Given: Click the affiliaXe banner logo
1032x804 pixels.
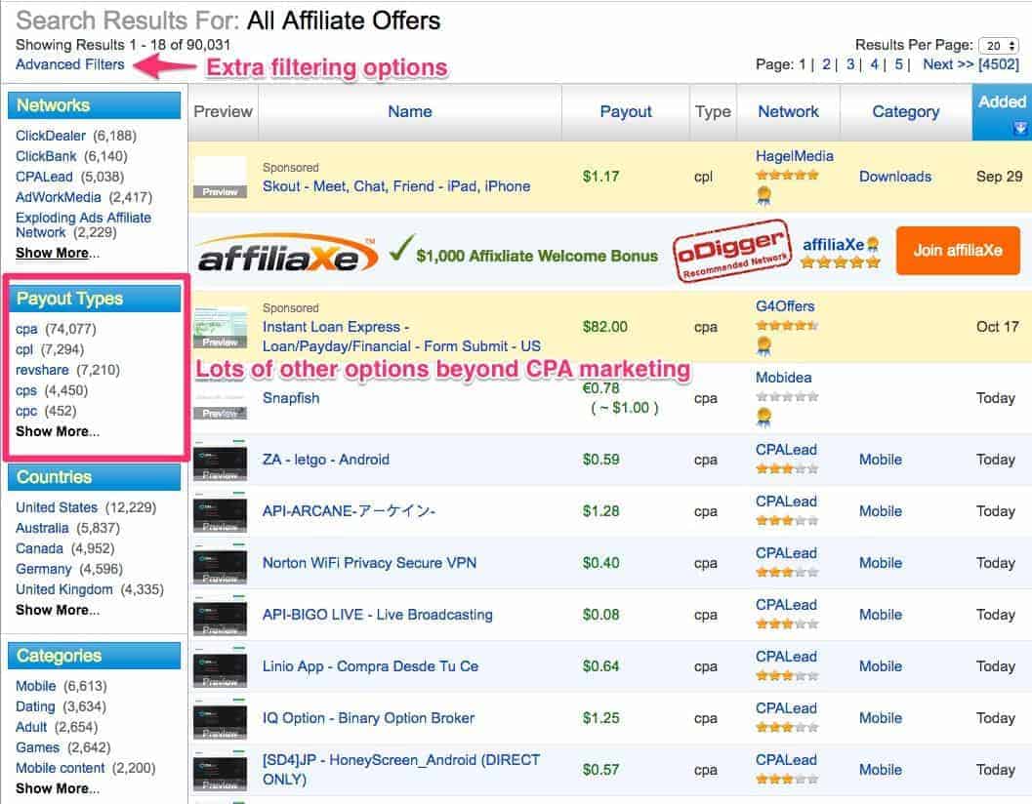Looking at the screenshot, I should [287, 255].
